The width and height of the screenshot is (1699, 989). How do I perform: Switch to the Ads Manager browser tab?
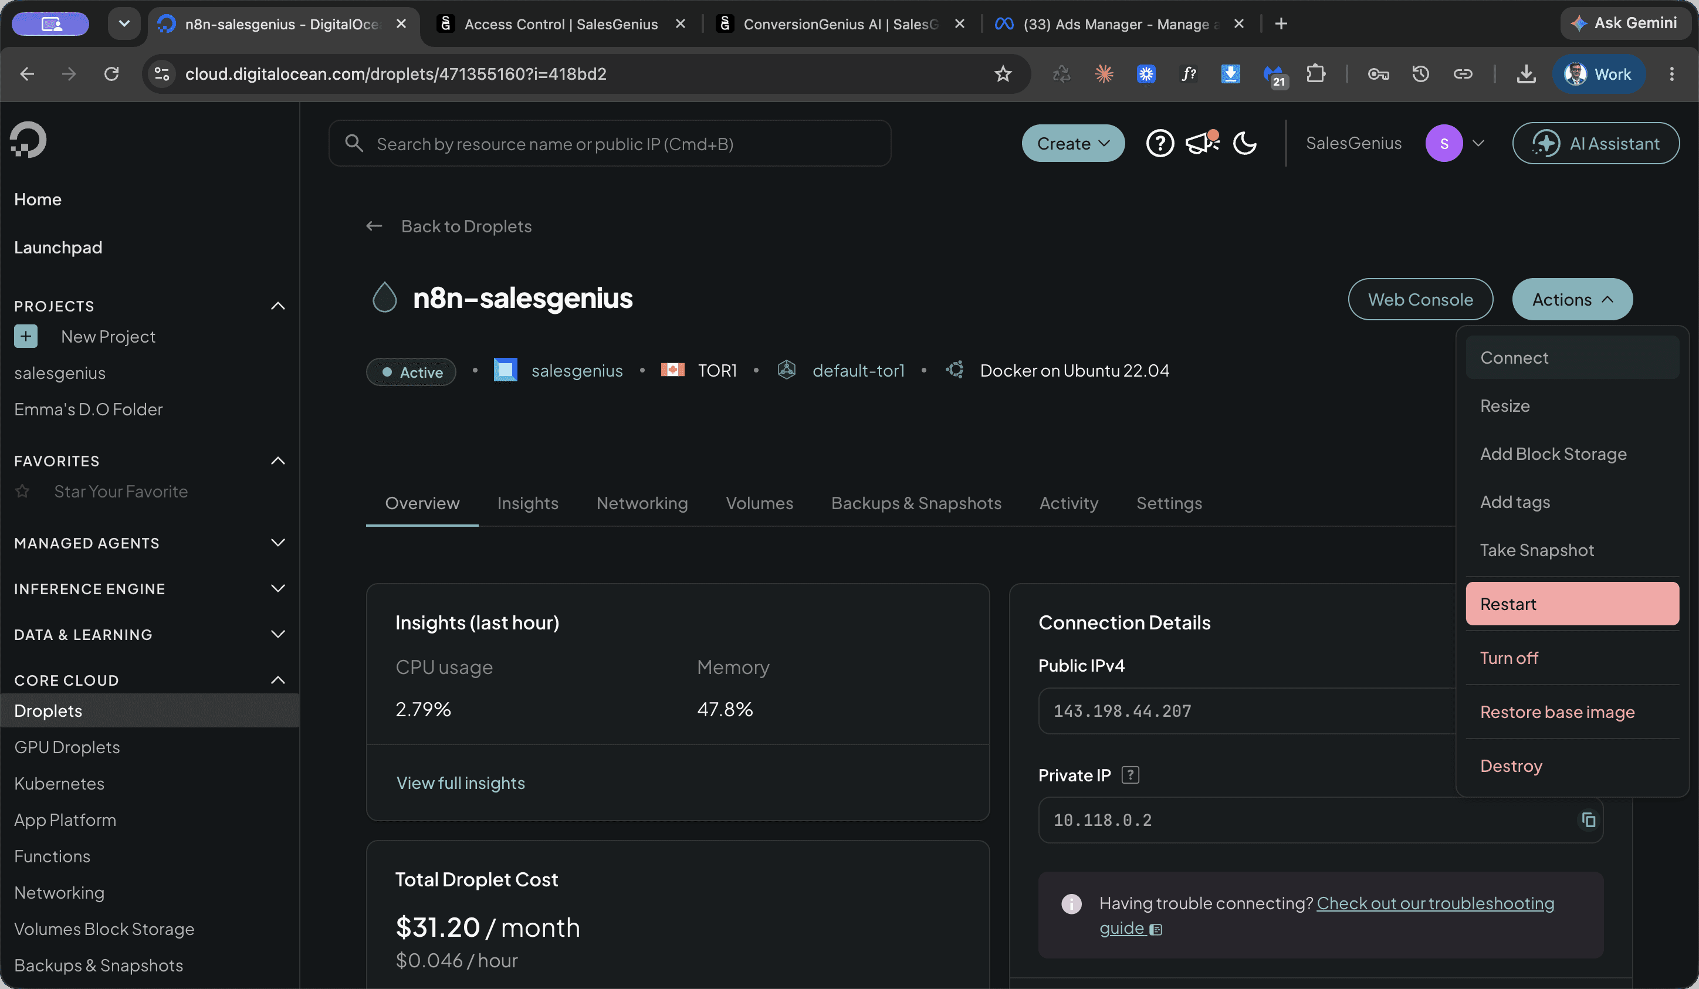(x=1121, y=24)
